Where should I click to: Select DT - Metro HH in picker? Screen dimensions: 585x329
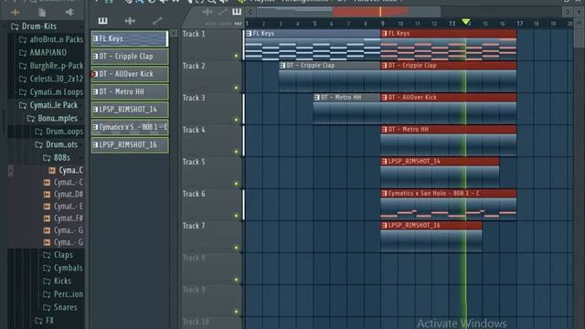coord(130,91)
